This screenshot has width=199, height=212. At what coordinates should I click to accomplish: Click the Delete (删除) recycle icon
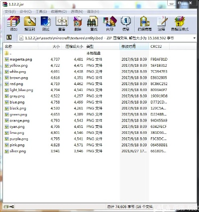tap(78, 21)
